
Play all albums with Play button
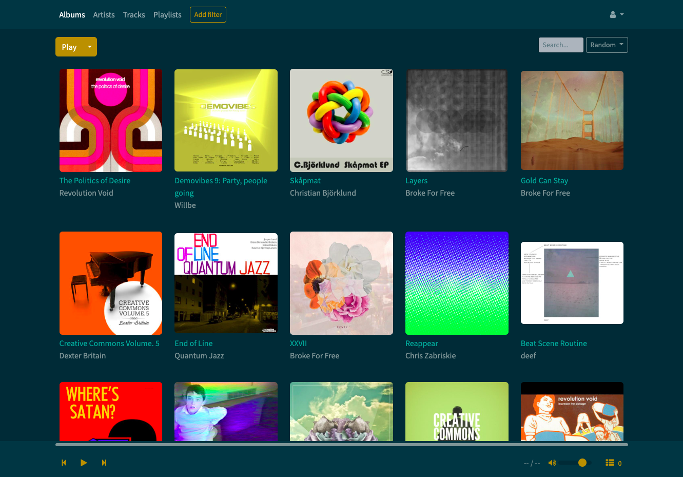[x=69, y=47]
